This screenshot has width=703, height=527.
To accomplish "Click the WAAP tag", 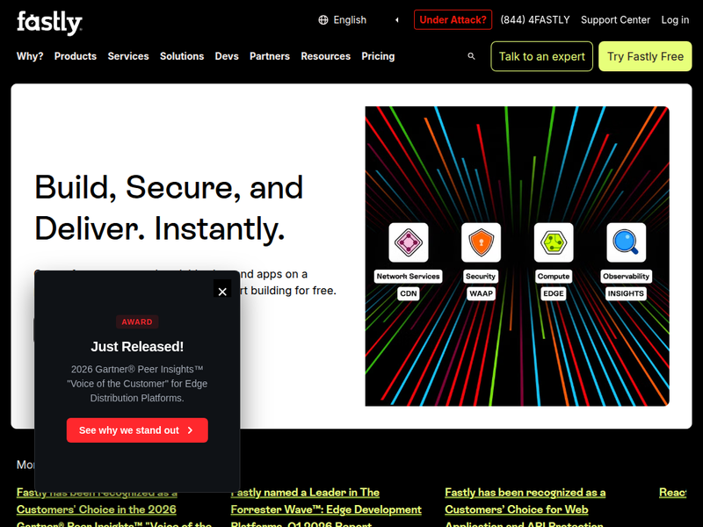I will click(x=481, y=293).
